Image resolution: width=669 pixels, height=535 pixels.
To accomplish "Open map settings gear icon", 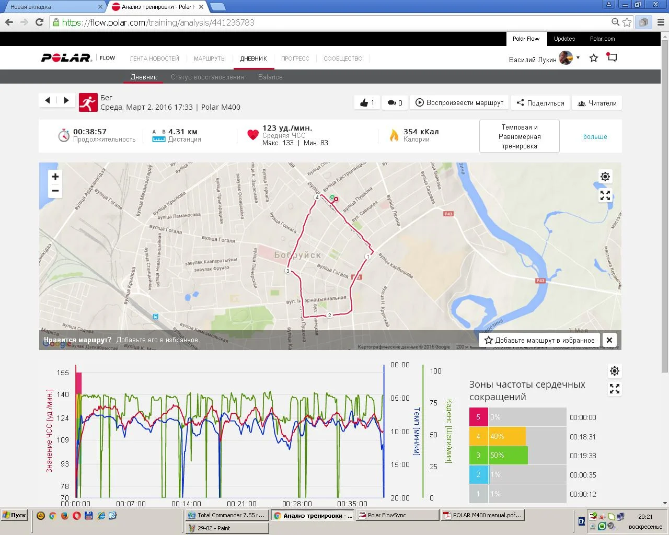I will click(605, 177).
